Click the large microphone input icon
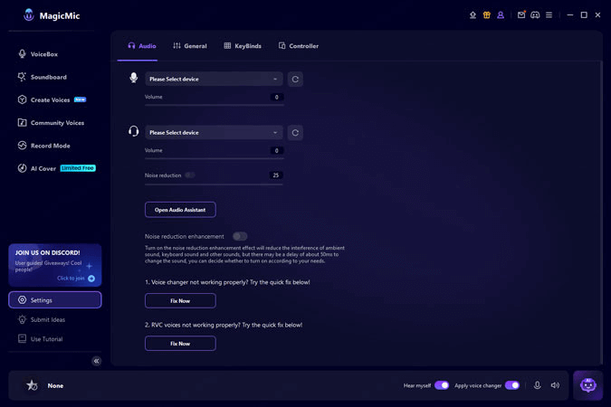611x407 pixels. pos(134,78)
